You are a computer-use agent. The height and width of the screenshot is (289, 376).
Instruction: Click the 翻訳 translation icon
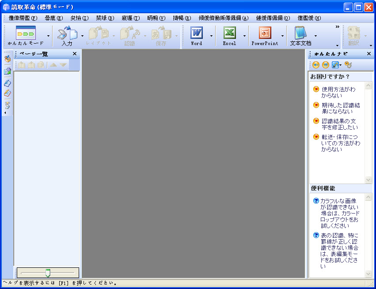354,33
